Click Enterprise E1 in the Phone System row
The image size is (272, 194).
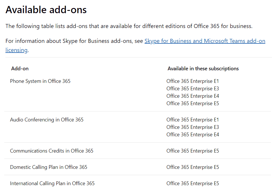(192, 81)
